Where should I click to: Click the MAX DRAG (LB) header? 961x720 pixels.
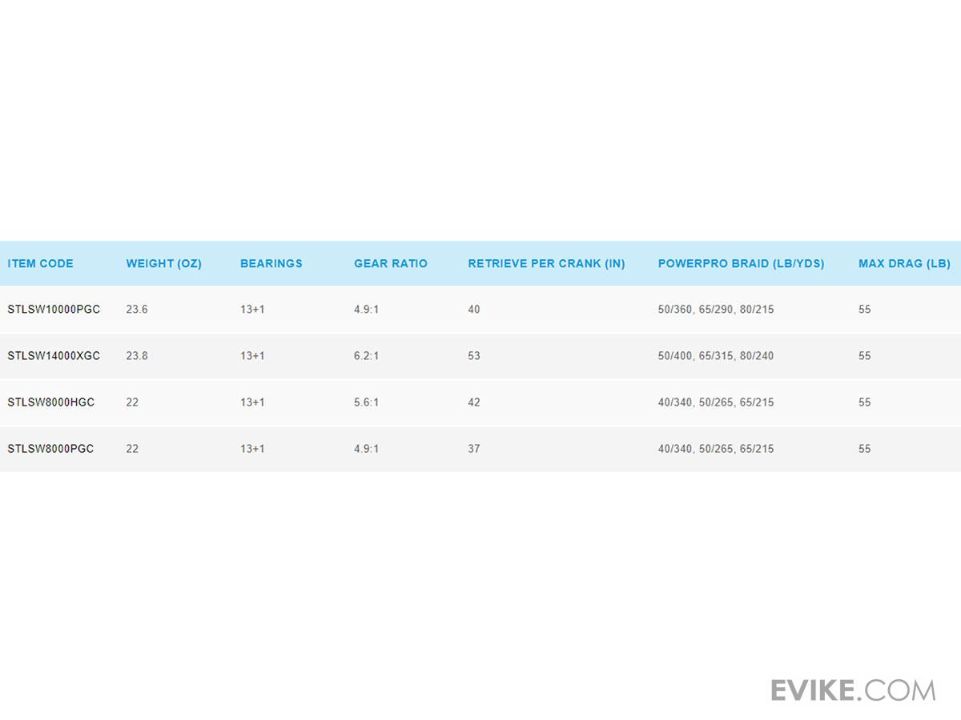(904, 263)
